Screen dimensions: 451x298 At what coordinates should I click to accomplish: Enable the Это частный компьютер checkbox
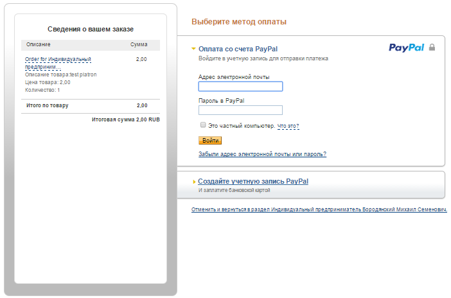point(203,125)
